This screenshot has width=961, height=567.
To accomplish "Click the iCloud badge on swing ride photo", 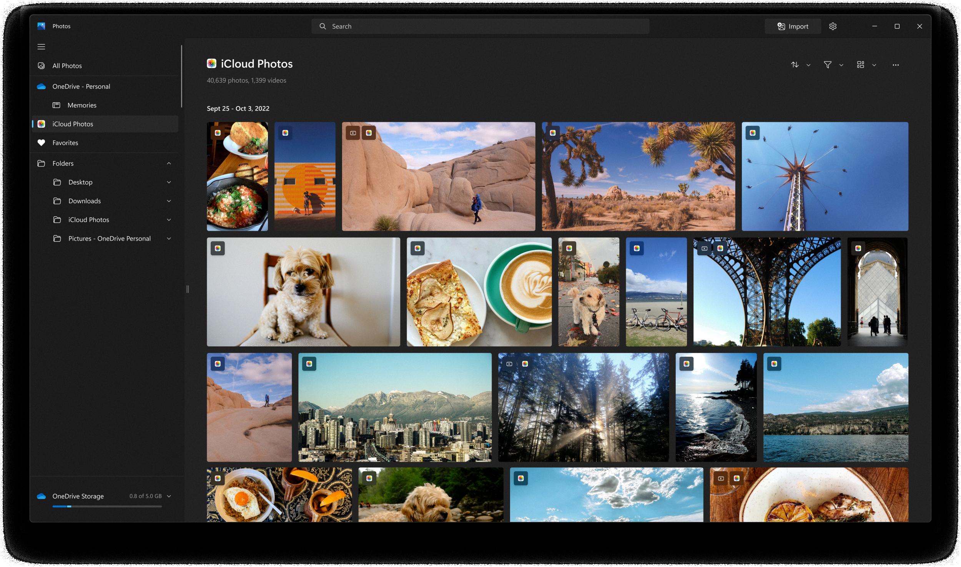I will [752, 133].
